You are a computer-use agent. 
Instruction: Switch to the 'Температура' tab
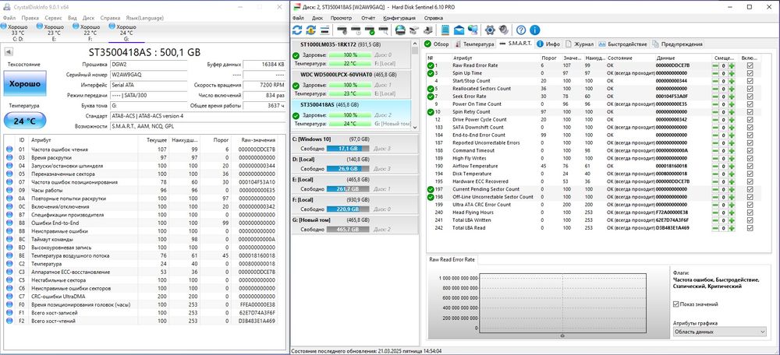474,44
